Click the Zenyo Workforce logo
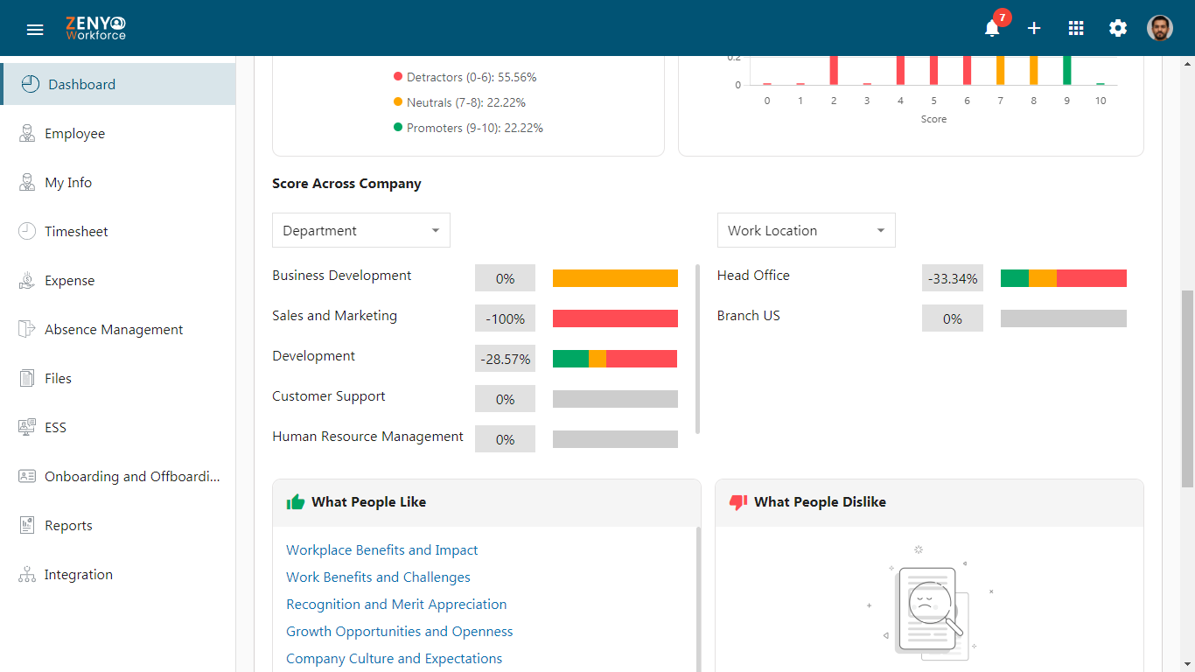Image resolution: width=1195 pixels, height=672 pixels. click(95, 28)
